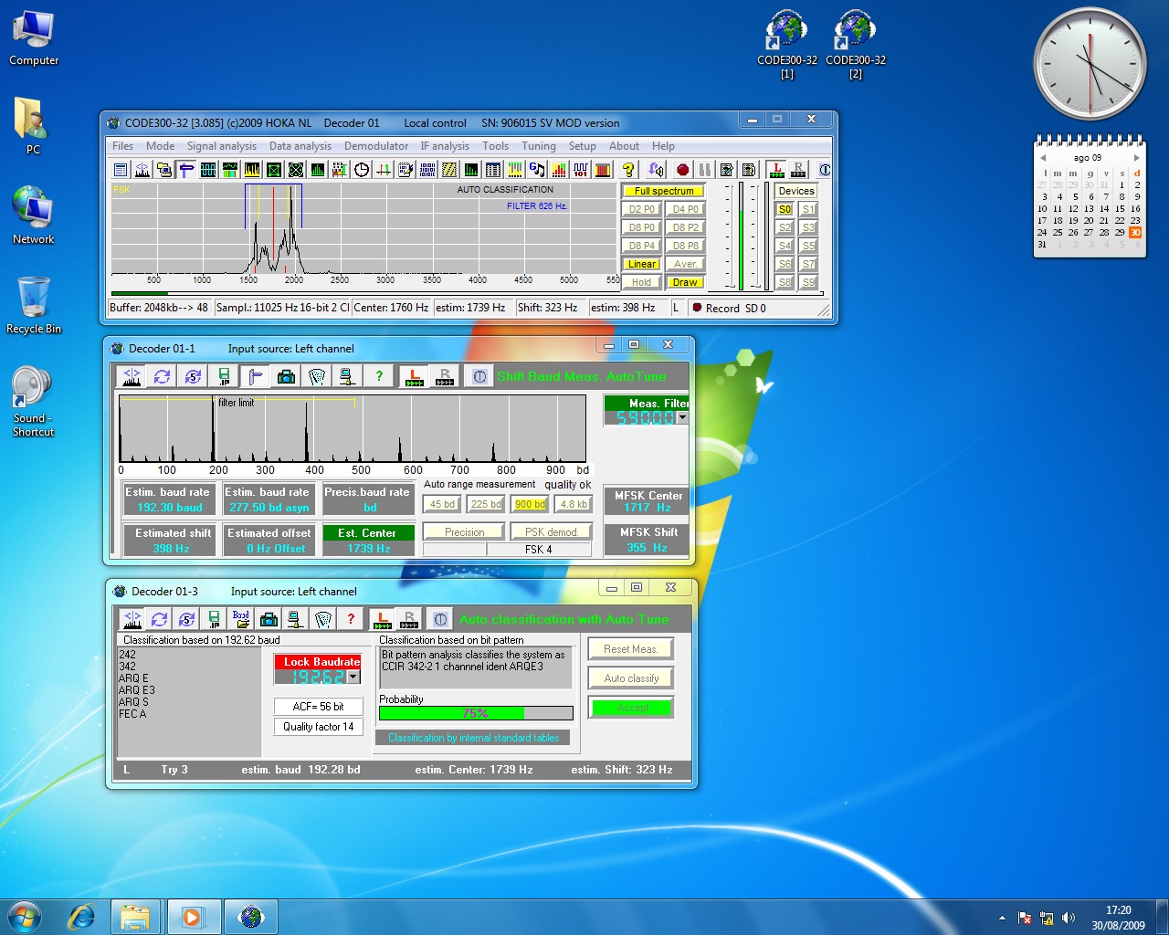Image resolution: width=1169 pixels, height=935 pixels.
Task: Click the clock icon in main decoder toolbar
Action: click(x=362, y=170)
